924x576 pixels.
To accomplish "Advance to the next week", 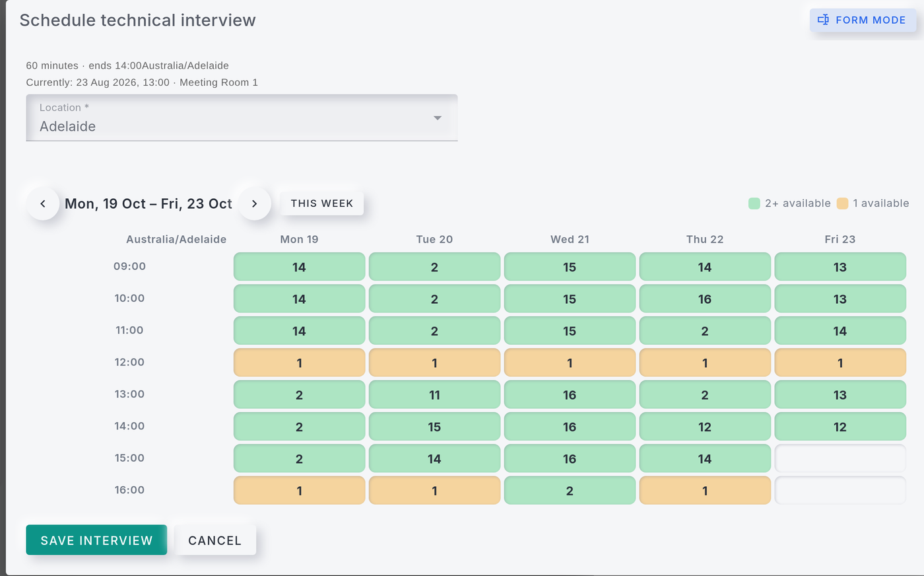I will tap(254, 203).
